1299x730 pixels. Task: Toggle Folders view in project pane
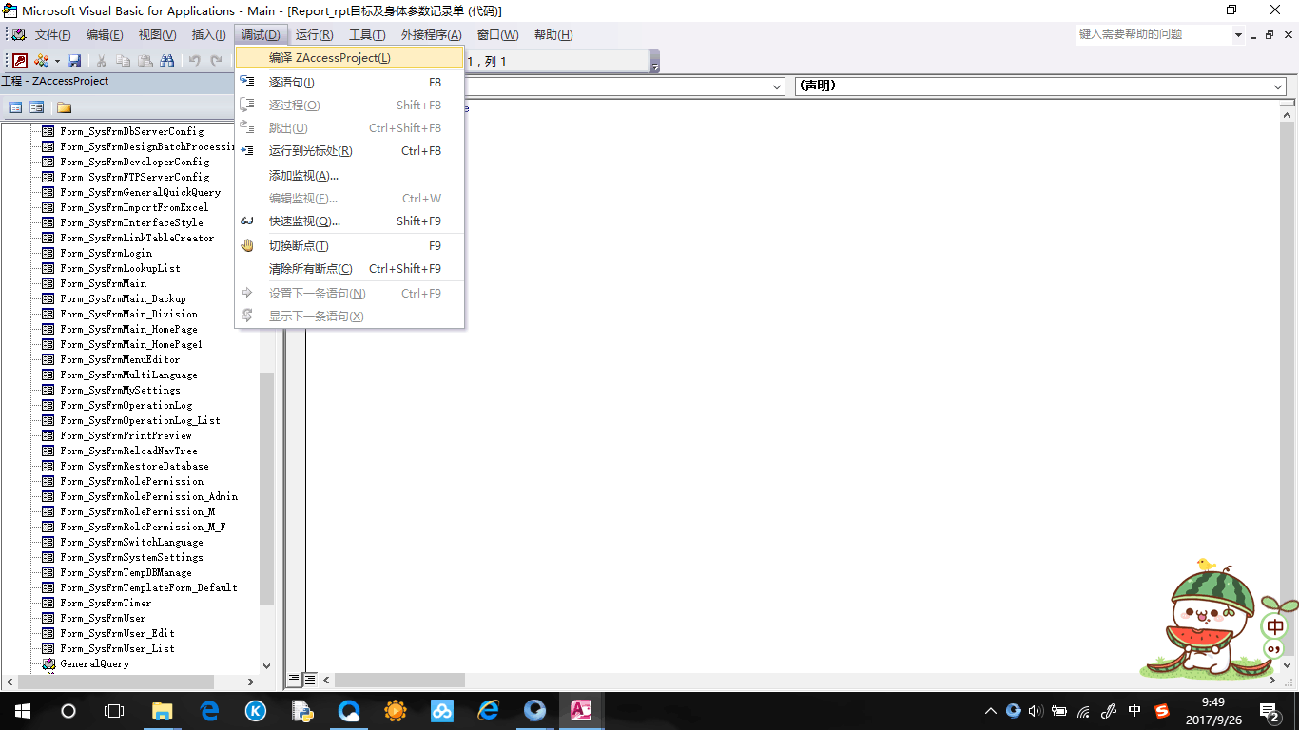[x=64, y=107]
